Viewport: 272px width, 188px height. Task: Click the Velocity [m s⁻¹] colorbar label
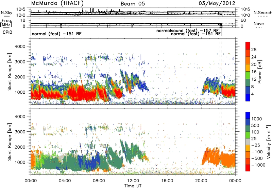[x=269, y=142]
